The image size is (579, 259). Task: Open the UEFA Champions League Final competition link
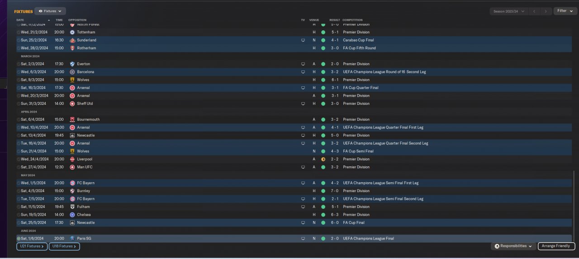pos(369,238)
